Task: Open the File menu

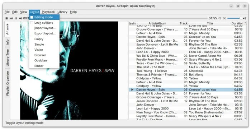Action: [x=7, y=12]
